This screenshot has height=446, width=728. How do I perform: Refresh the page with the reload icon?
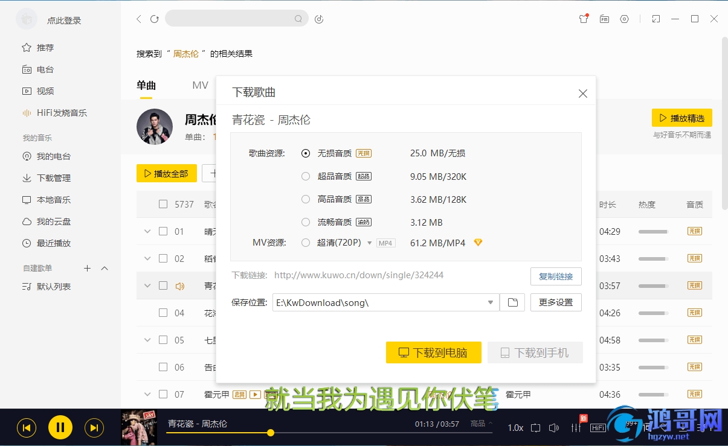pos(155,19)
